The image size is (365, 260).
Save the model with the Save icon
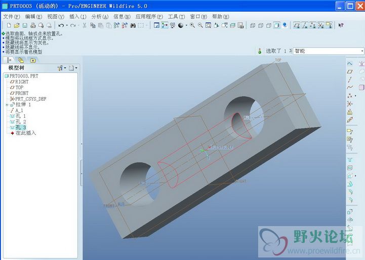[x=25, y=25]
